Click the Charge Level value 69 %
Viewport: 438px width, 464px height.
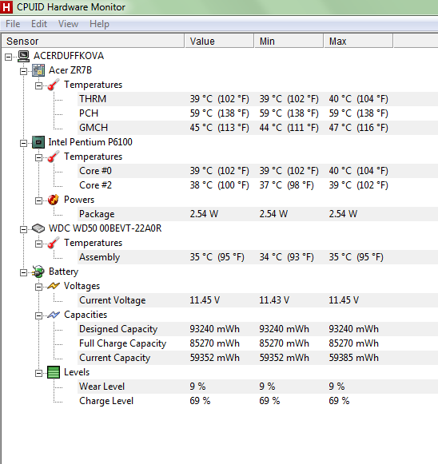pos(200,401)
